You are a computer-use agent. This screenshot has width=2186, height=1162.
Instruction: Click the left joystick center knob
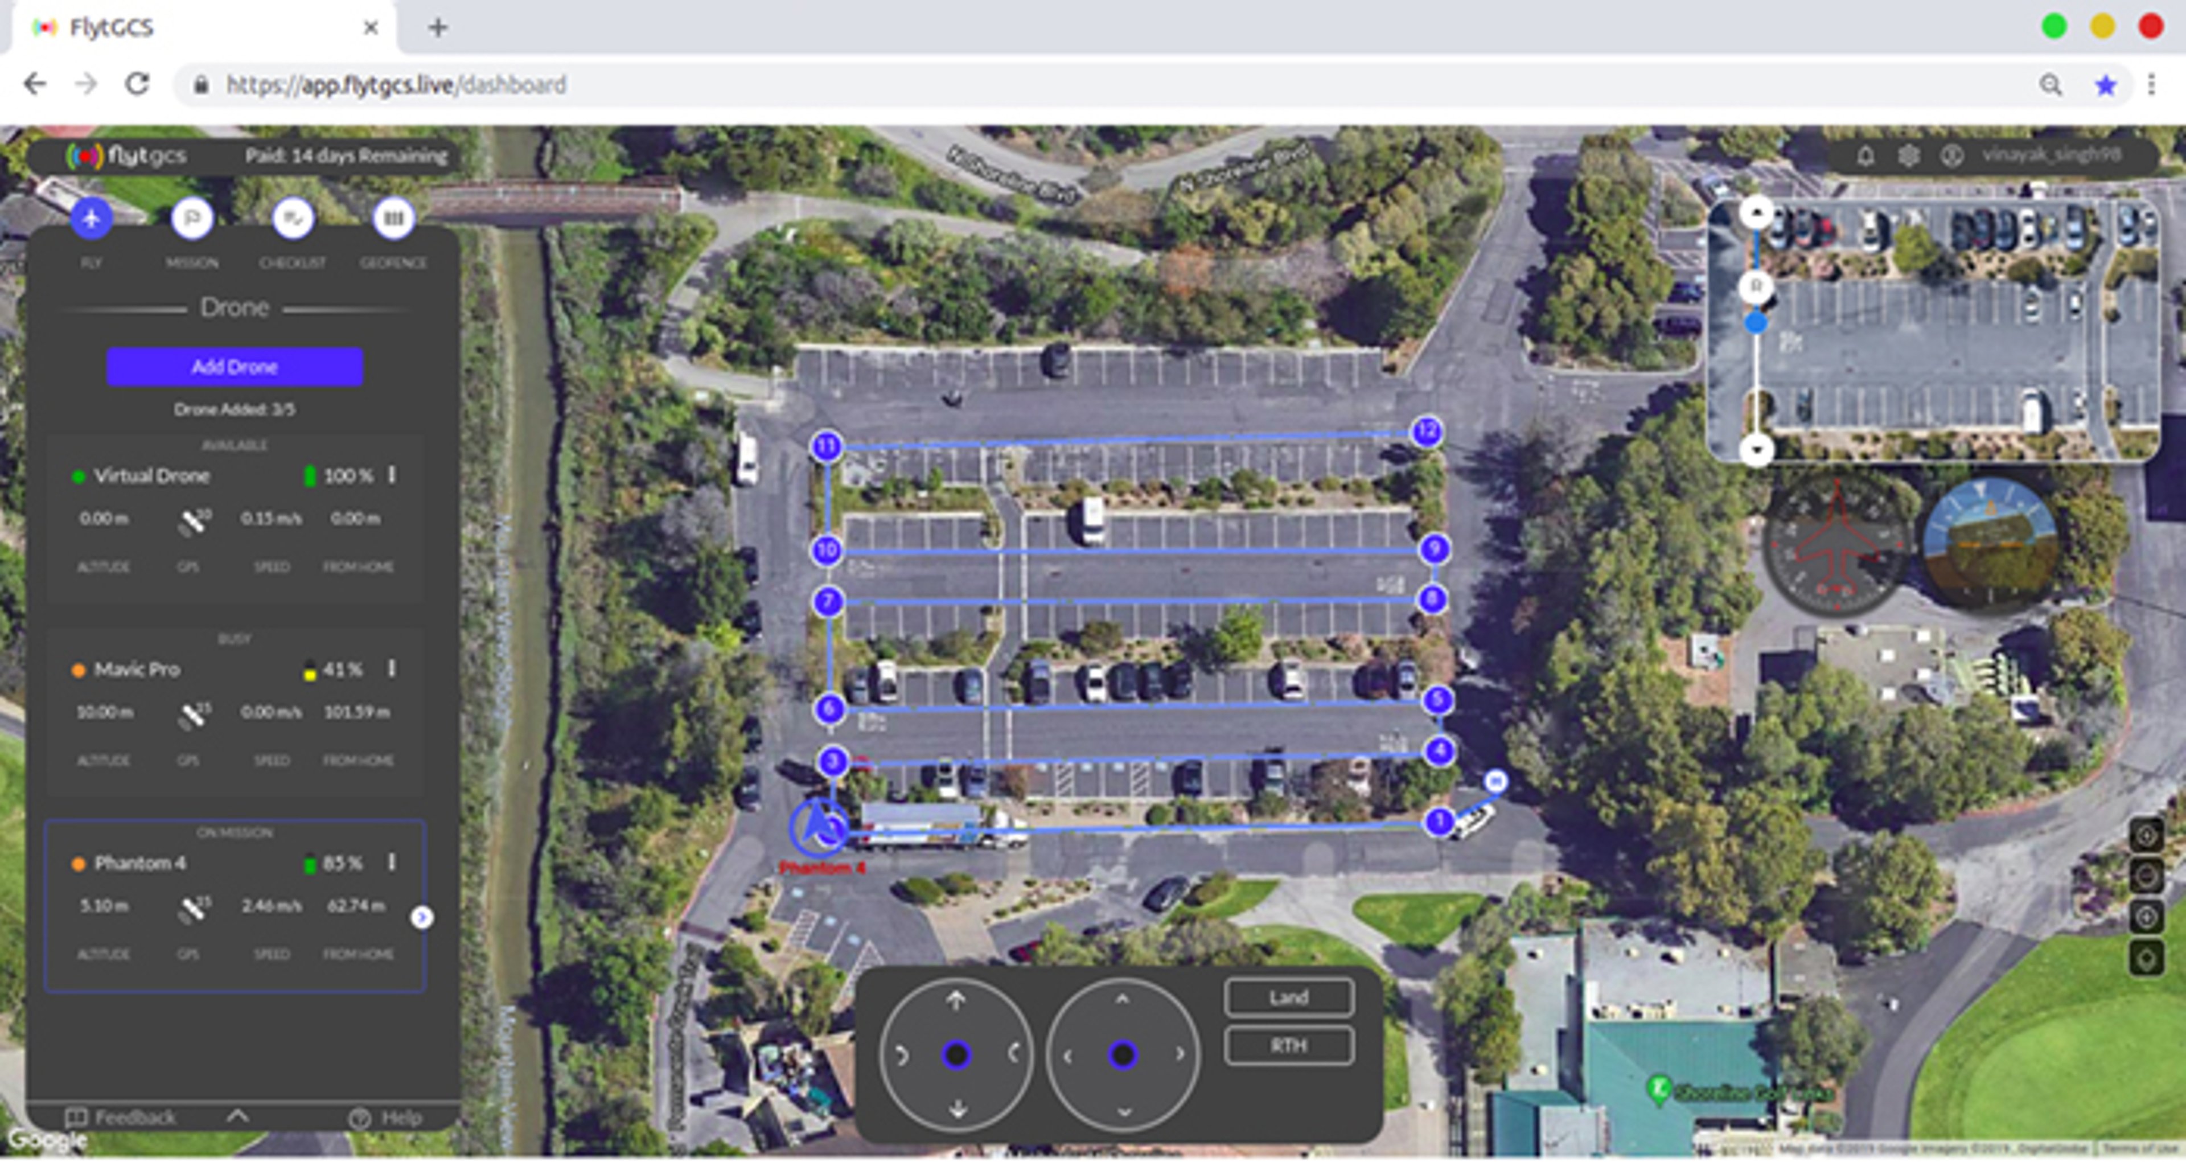956,1055
